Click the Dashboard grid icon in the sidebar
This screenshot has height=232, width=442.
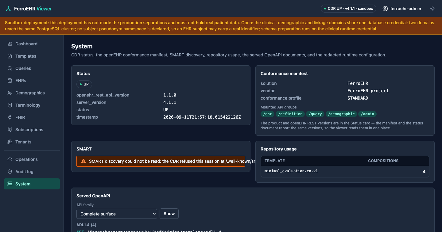coord(10,44)
